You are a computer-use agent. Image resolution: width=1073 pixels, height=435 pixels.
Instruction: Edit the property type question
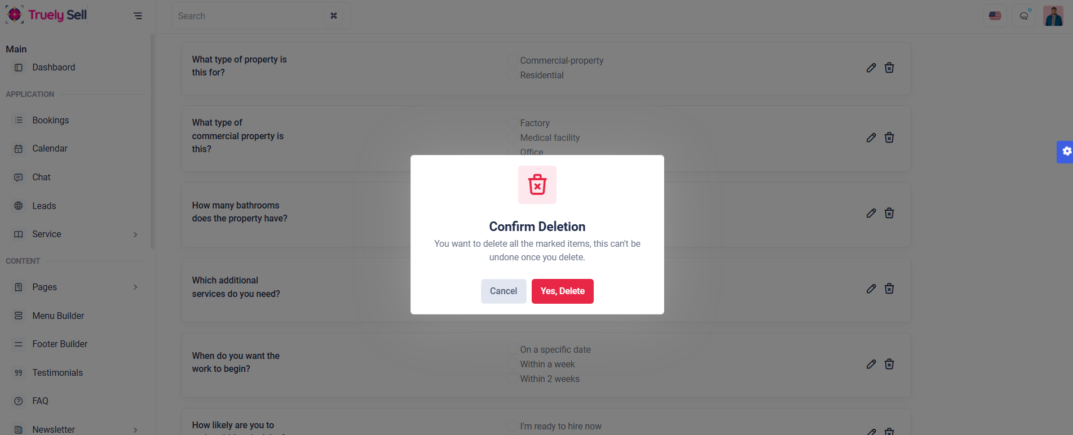tap(871, 68)
